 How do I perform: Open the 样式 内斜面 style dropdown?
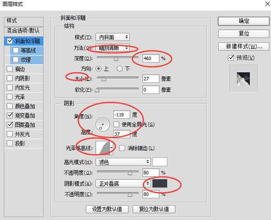112,37
